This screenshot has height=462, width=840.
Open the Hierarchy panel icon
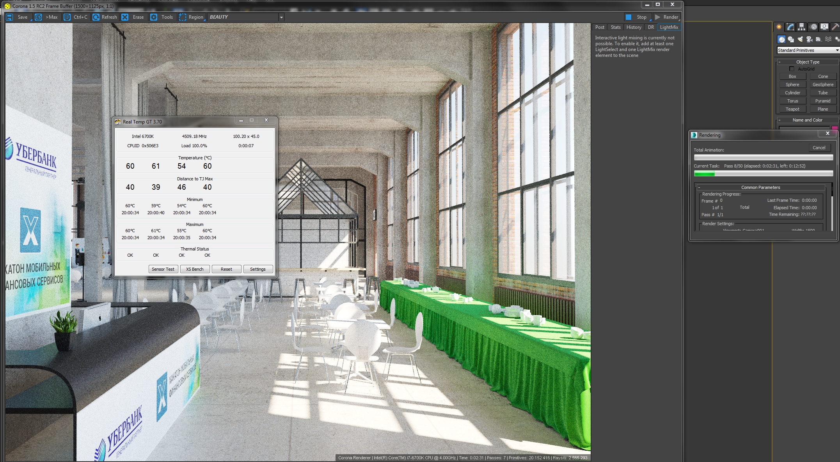pos(801,27)
